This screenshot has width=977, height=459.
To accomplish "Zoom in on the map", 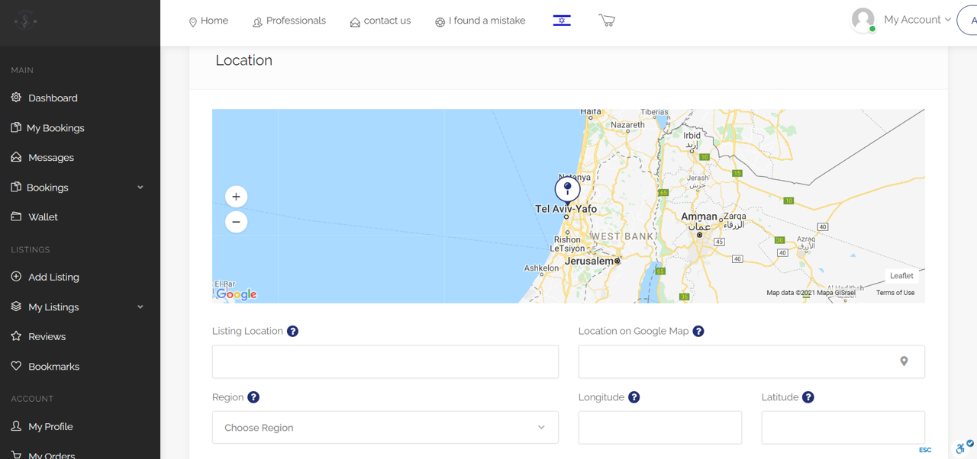I will [236, 197].
